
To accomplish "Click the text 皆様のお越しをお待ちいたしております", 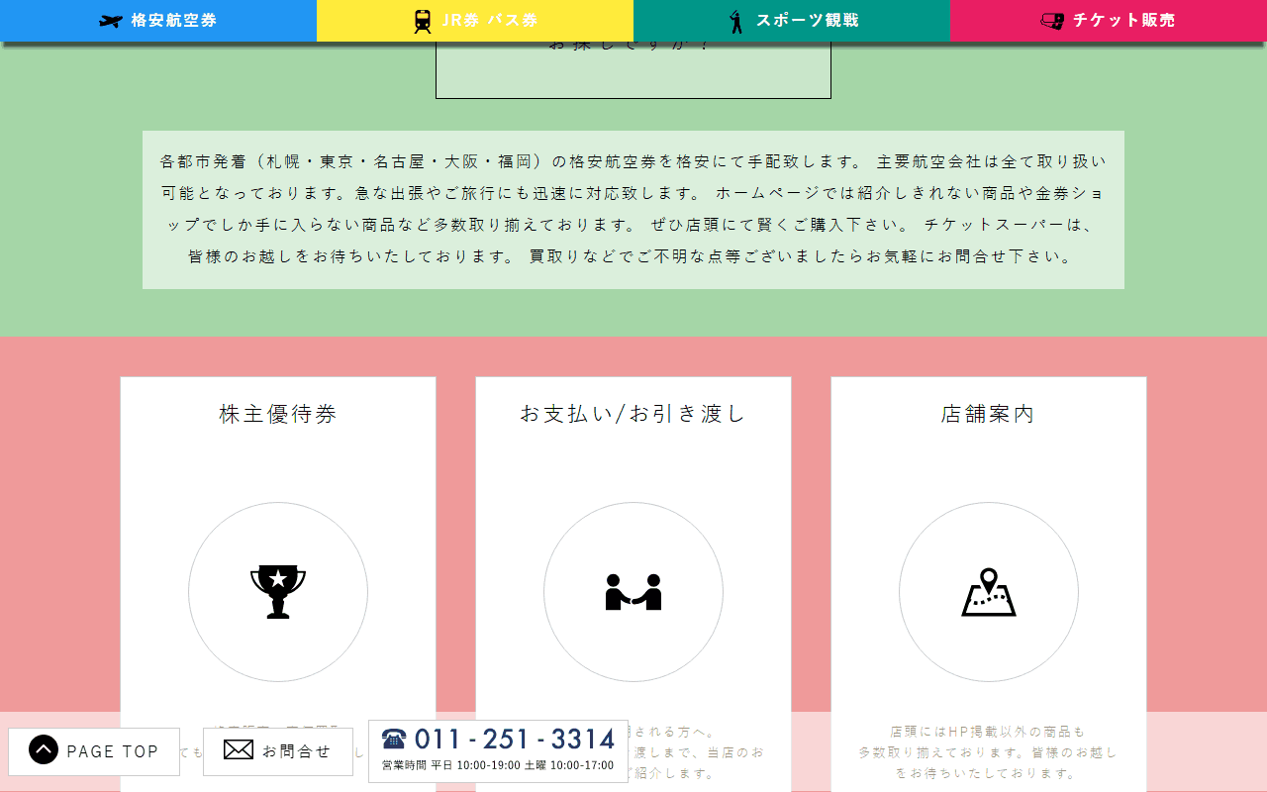I will point(351,256).
